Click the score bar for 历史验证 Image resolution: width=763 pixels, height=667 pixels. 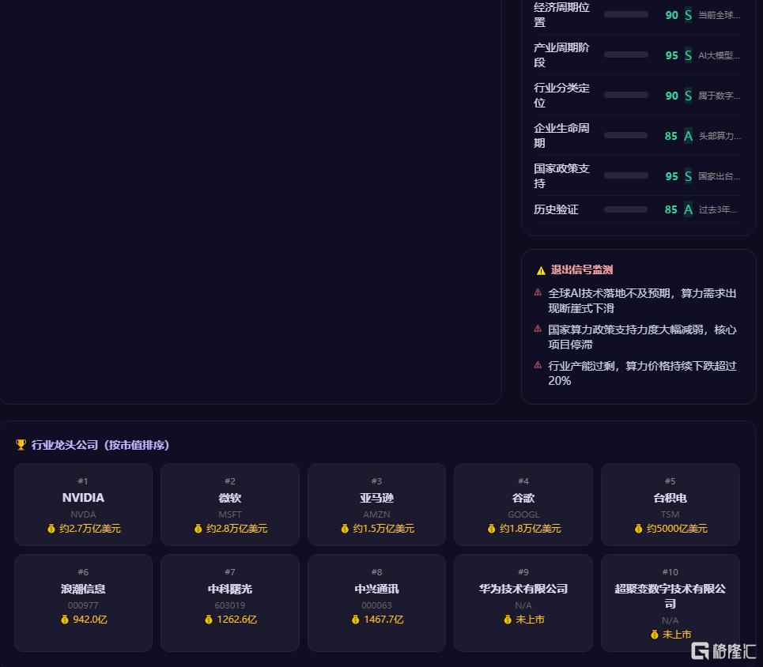point(625,209)
